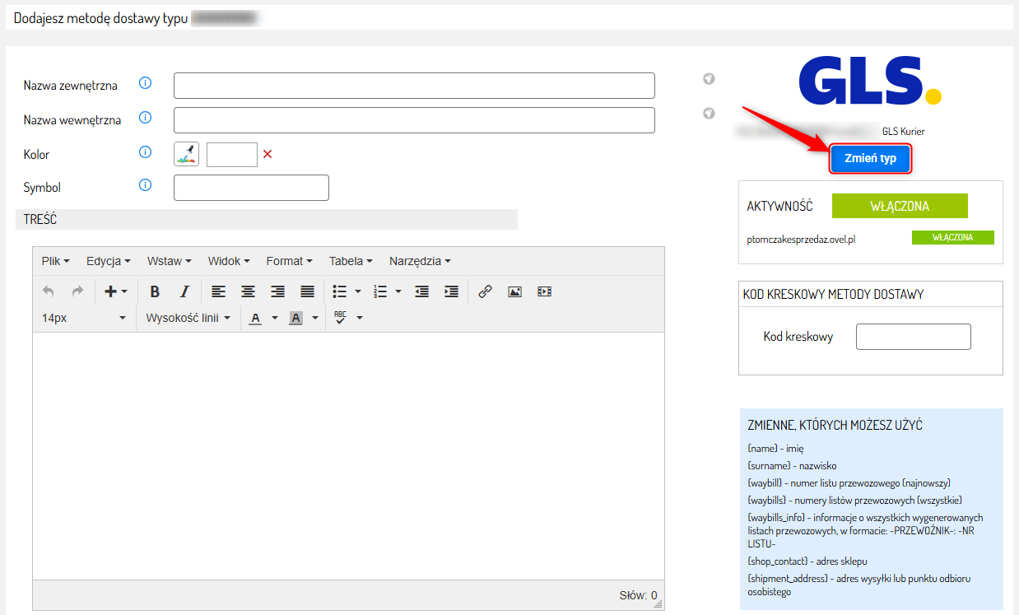Redo edit in editor toolbar
The width and height of the screenshot is (1019, 615).
[x=77, y=291]
